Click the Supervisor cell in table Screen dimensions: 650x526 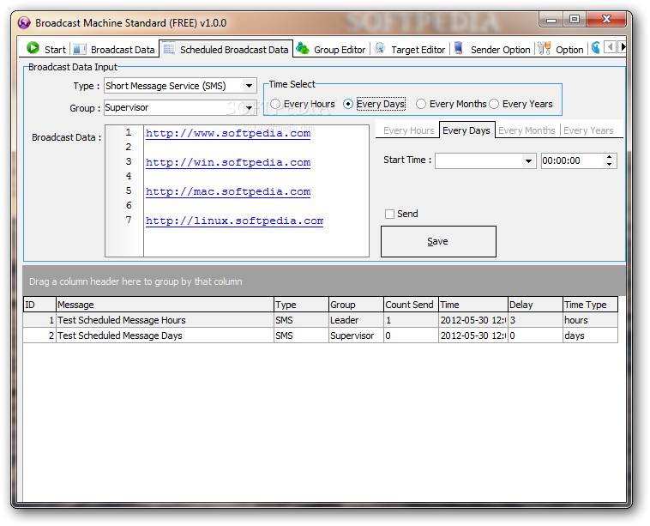coord(356,336)
